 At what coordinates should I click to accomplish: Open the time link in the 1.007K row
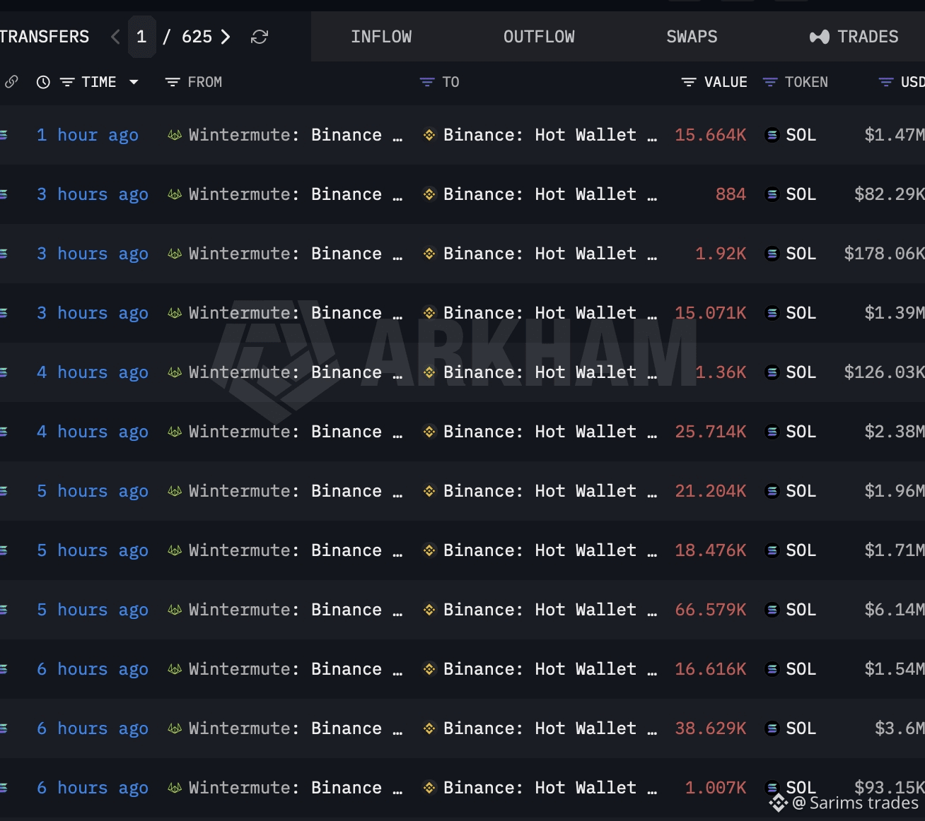tap(93, 788)
